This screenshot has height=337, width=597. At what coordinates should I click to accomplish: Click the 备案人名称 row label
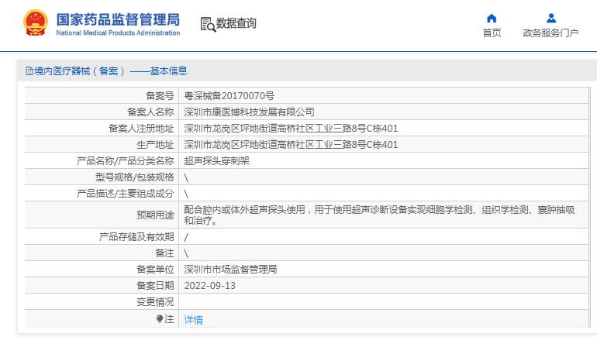150,112
